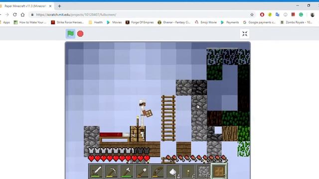319x179 pixels.
Task: Select the sword in the hotbar
Action: (96, 172)
